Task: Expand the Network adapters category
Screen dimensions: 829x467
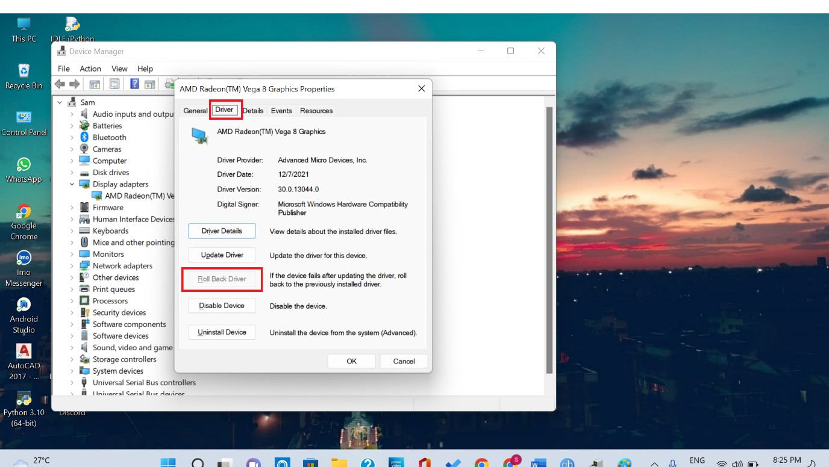Action: (x=72, y=265)
